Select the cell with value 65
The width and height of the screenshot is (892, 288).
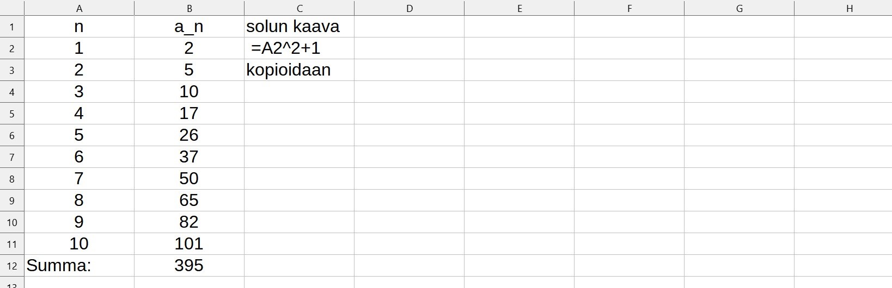189,201
